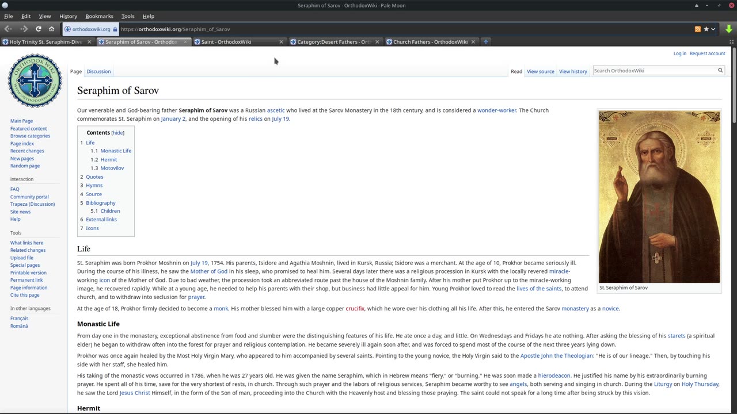The image size is (737, 414).
Task: Open the Tools menu
Action: (x=128, y=16)
